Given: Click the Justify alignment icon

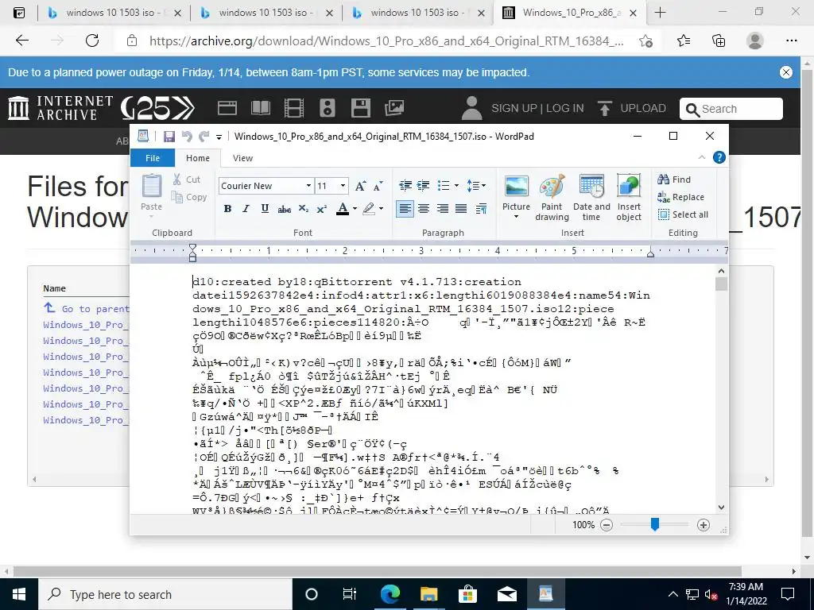Looking at the screenshot, I should pyautogui.click(x=461, y=209).
